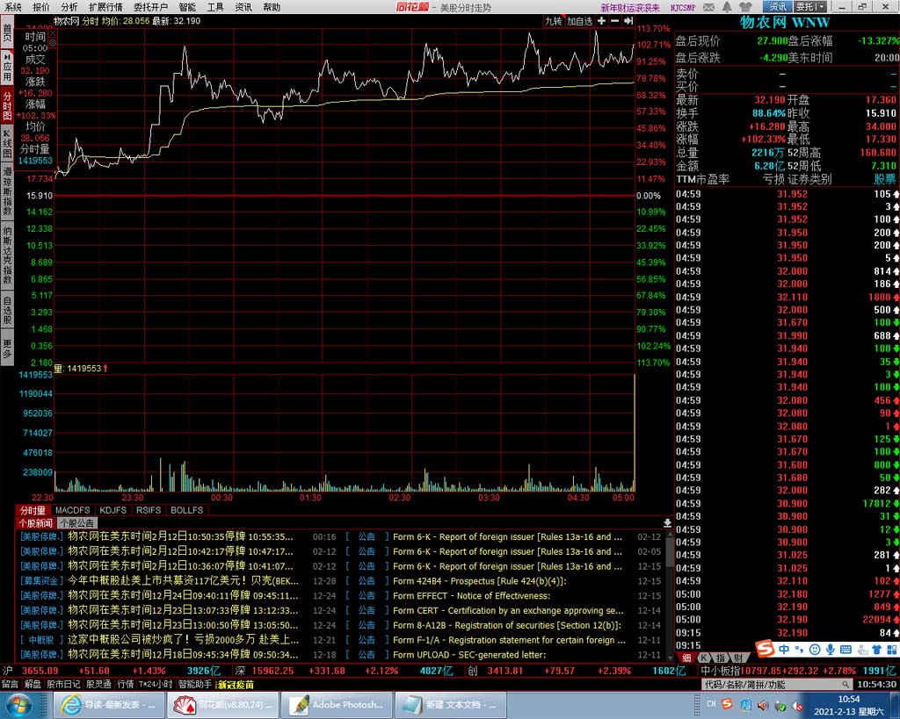Click the CH language indicator in the tray
Image resolution: width=900 pixels, height=719 pixels.
711,704
